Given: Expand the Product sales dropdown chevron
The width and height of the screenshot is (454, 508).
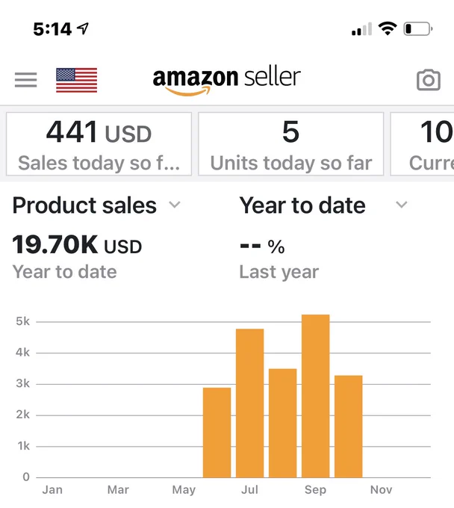Looking at the screenshot, I should pos(175,205).
